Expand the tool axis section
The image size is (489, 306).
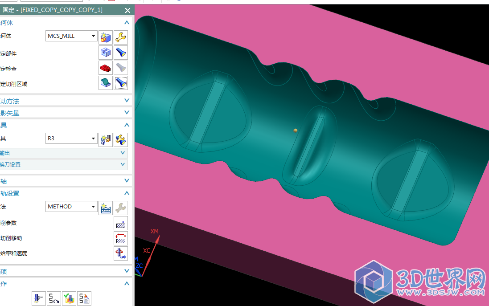pyautogui.click(x=127, y=180)
